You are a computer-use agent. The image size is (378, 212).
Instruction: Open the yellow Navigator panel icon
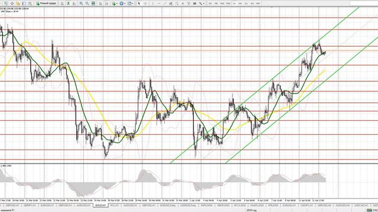18,4
